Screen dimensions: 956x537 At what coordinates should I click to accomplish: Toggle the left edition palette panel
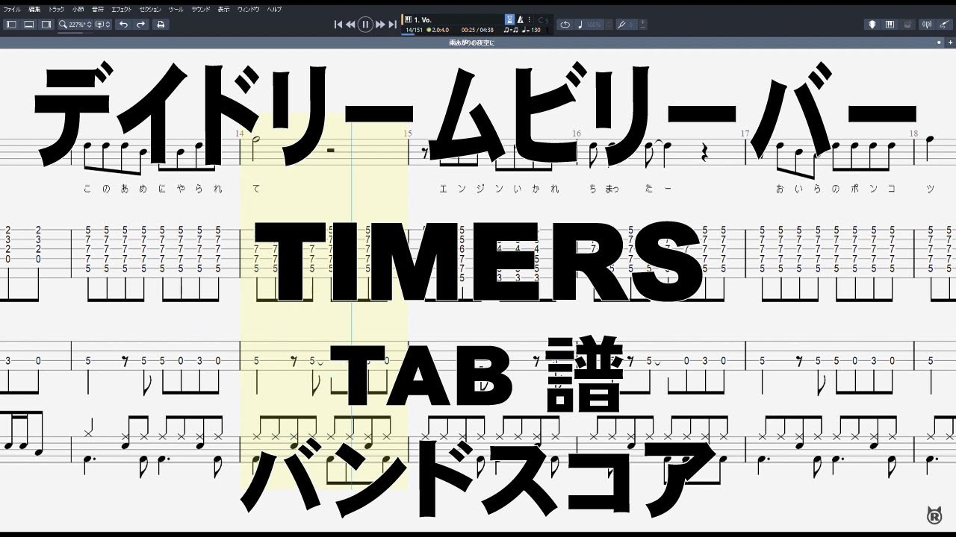(11, 25)
